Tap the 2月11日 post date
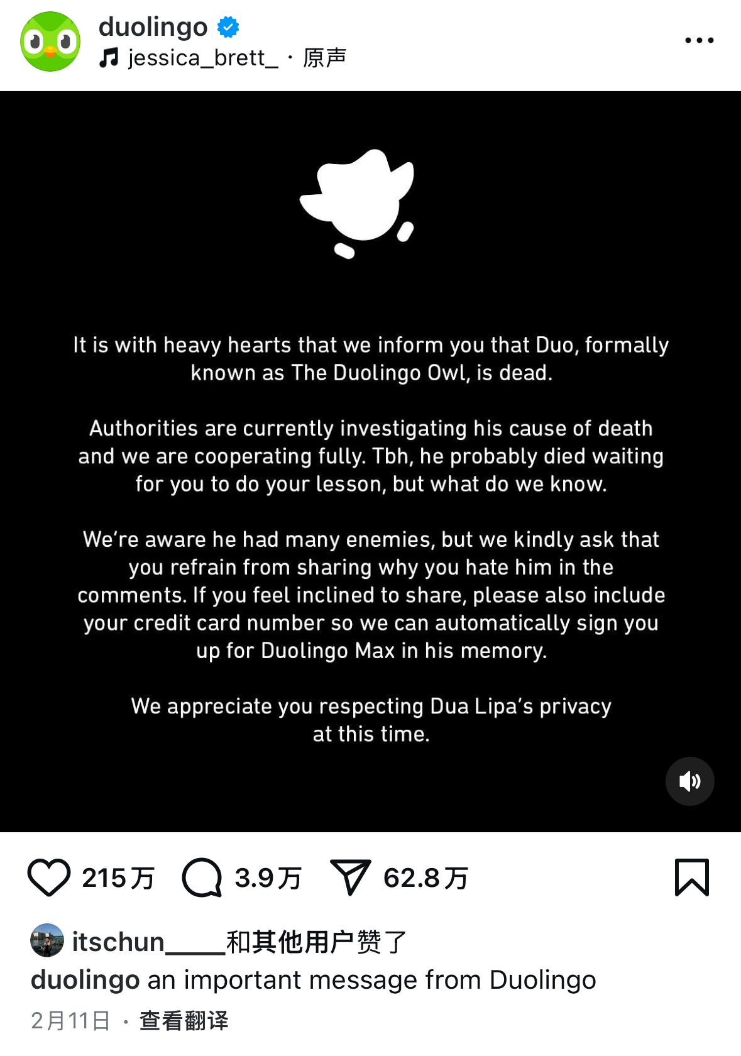Image resolution: width=741 pixels, height=1056 pixels. pos(70,1020)
